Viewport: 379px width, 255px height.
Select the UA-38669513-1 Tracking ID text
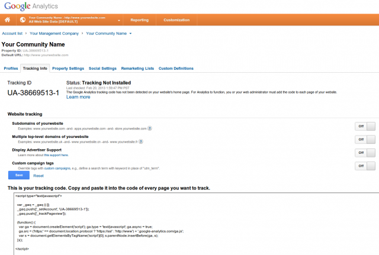click(33, 93)
